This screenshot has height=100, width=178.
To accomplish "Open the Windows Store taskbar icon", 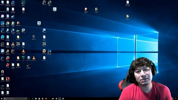I will (39, 99).
